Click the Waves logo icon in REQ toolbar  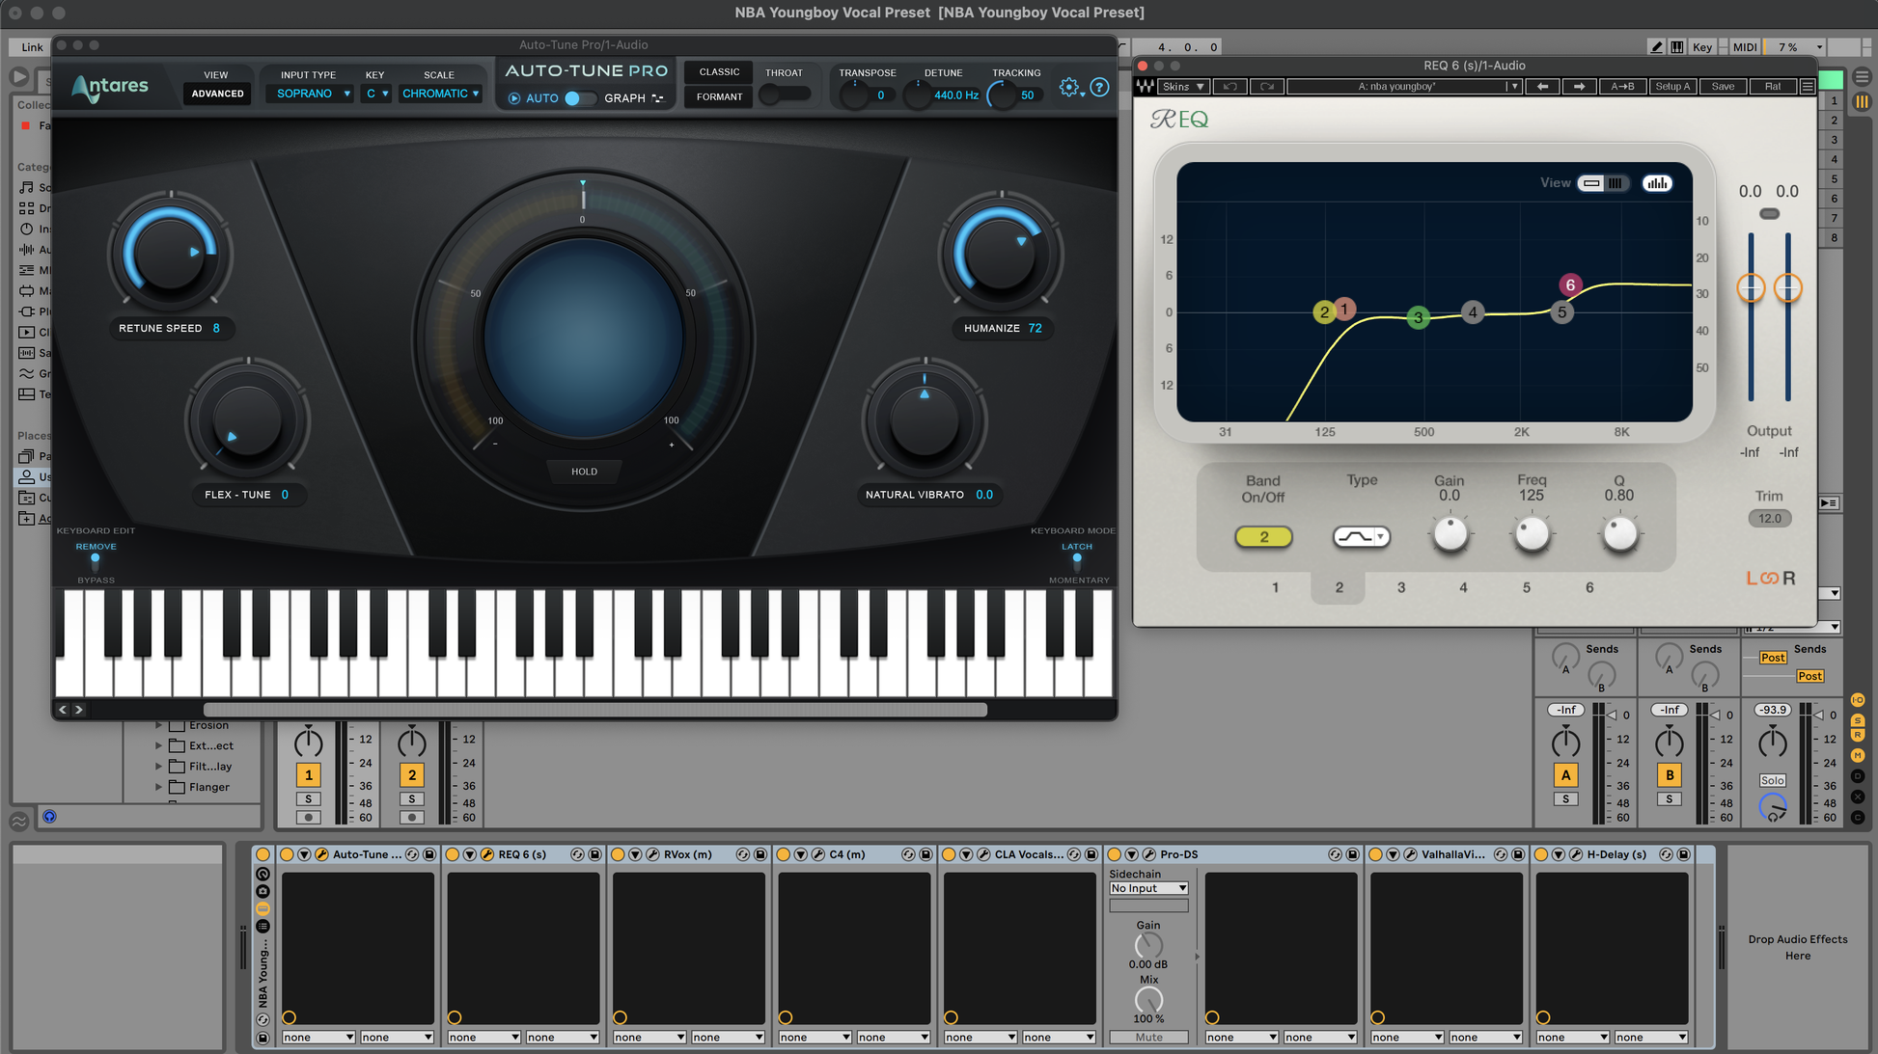[x=1145, y=86]
